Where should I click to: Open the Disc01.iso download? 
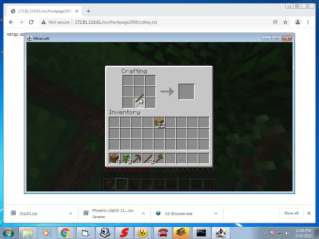pyautogui.click(x=28, y=213)
